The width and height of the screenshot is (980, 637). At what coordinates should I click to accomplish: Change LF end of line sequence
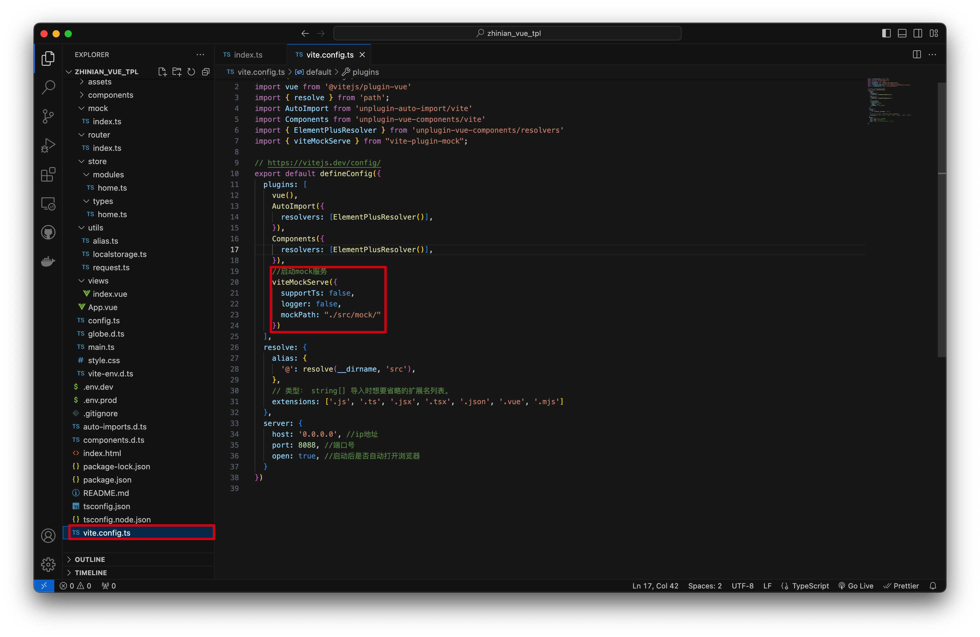tap(767, 585)
